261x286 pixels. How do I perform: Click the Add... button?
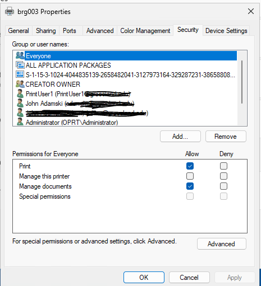180,137
